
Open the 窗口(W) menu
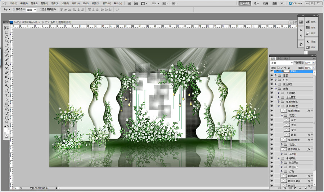(107, 3)
